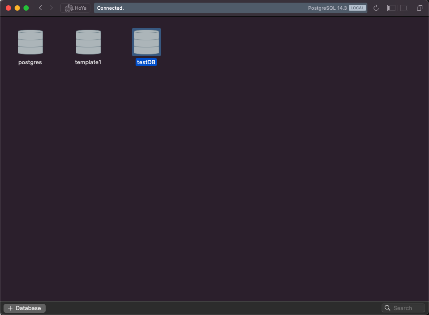Select the template1 database icon

(88, 42)
